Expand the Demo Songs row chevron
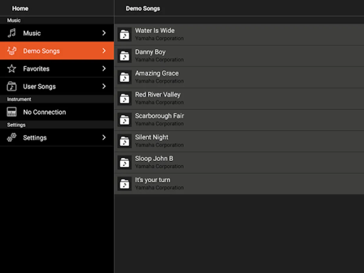 (104, 51)
